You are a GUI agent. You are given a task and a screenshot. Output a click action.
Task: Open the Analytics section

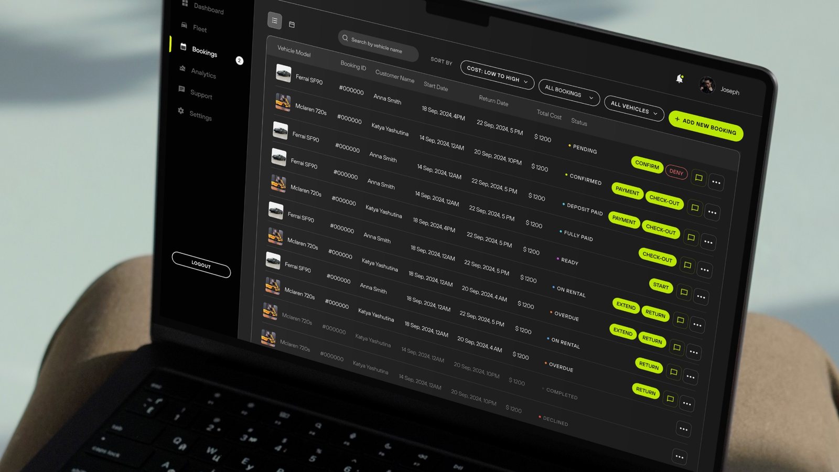click(x=197, y=72)
